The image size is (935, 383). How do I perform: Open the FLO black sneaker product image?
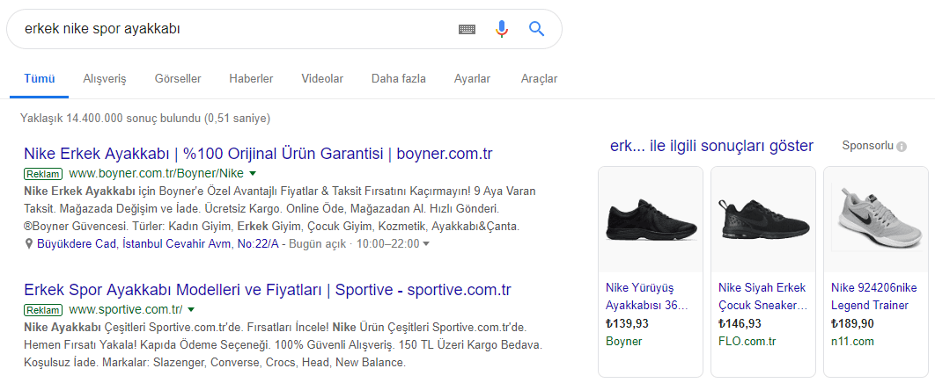click(x=763, y=219)
